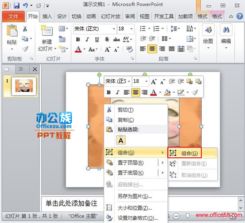Image resolution: width=245 pixels, height=223 pixels.
Task: Open Size and Position from context menu
Action: coord(136,208)
